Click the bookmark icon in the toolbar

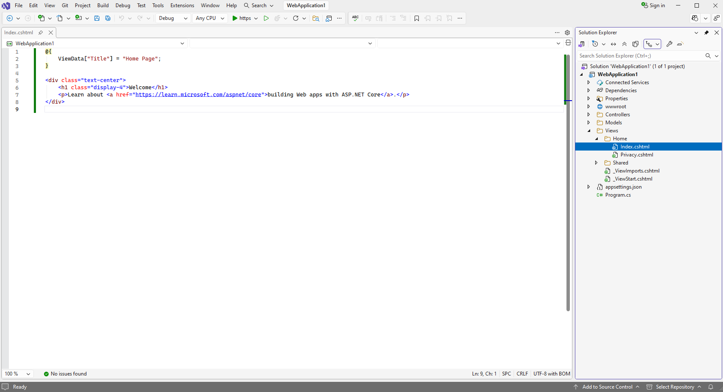coord(417,18)
